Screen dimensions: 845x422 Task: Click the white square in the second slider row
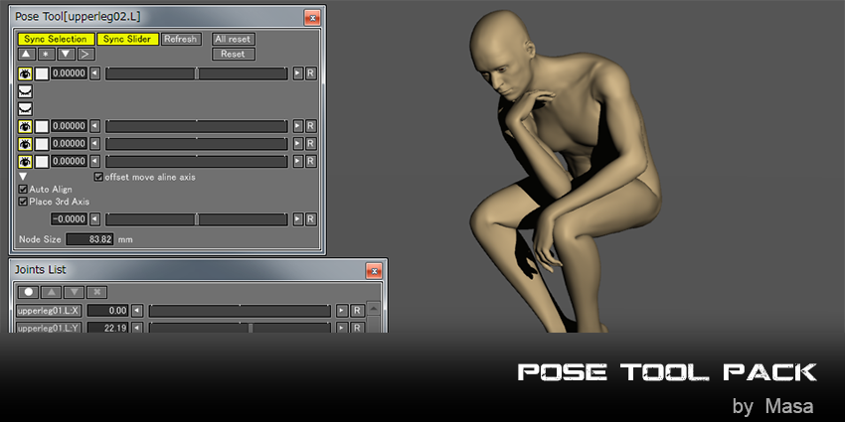42,126
